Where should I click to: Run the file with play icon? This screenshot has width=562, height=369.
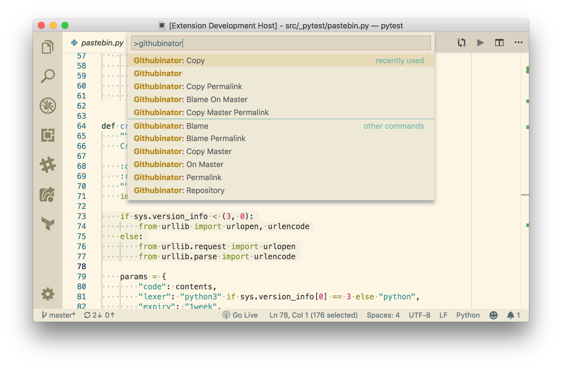coord(480,43)
